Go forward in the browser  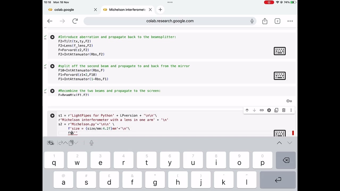click(62, 21)
